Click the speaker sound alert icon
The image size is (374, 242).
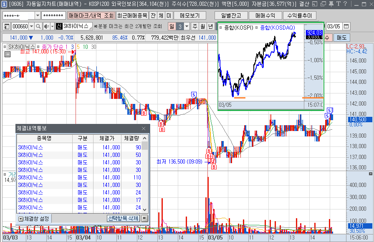[47, 26]
